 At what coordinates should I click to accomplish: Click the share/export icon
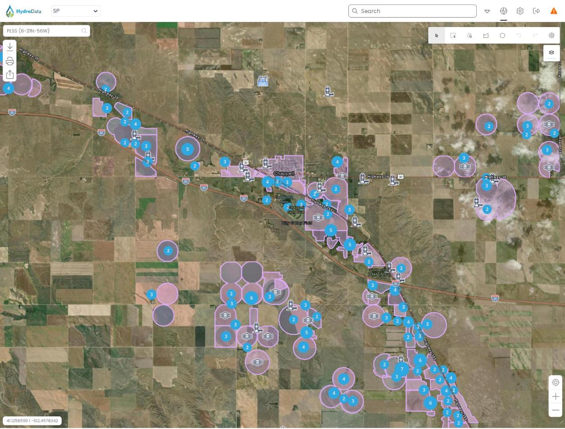tap(10, 74)
